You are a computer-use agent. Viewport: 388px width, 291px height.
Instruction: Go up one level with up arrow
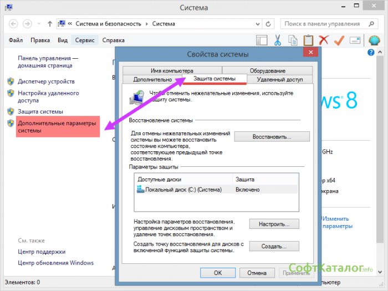(50, 24)
